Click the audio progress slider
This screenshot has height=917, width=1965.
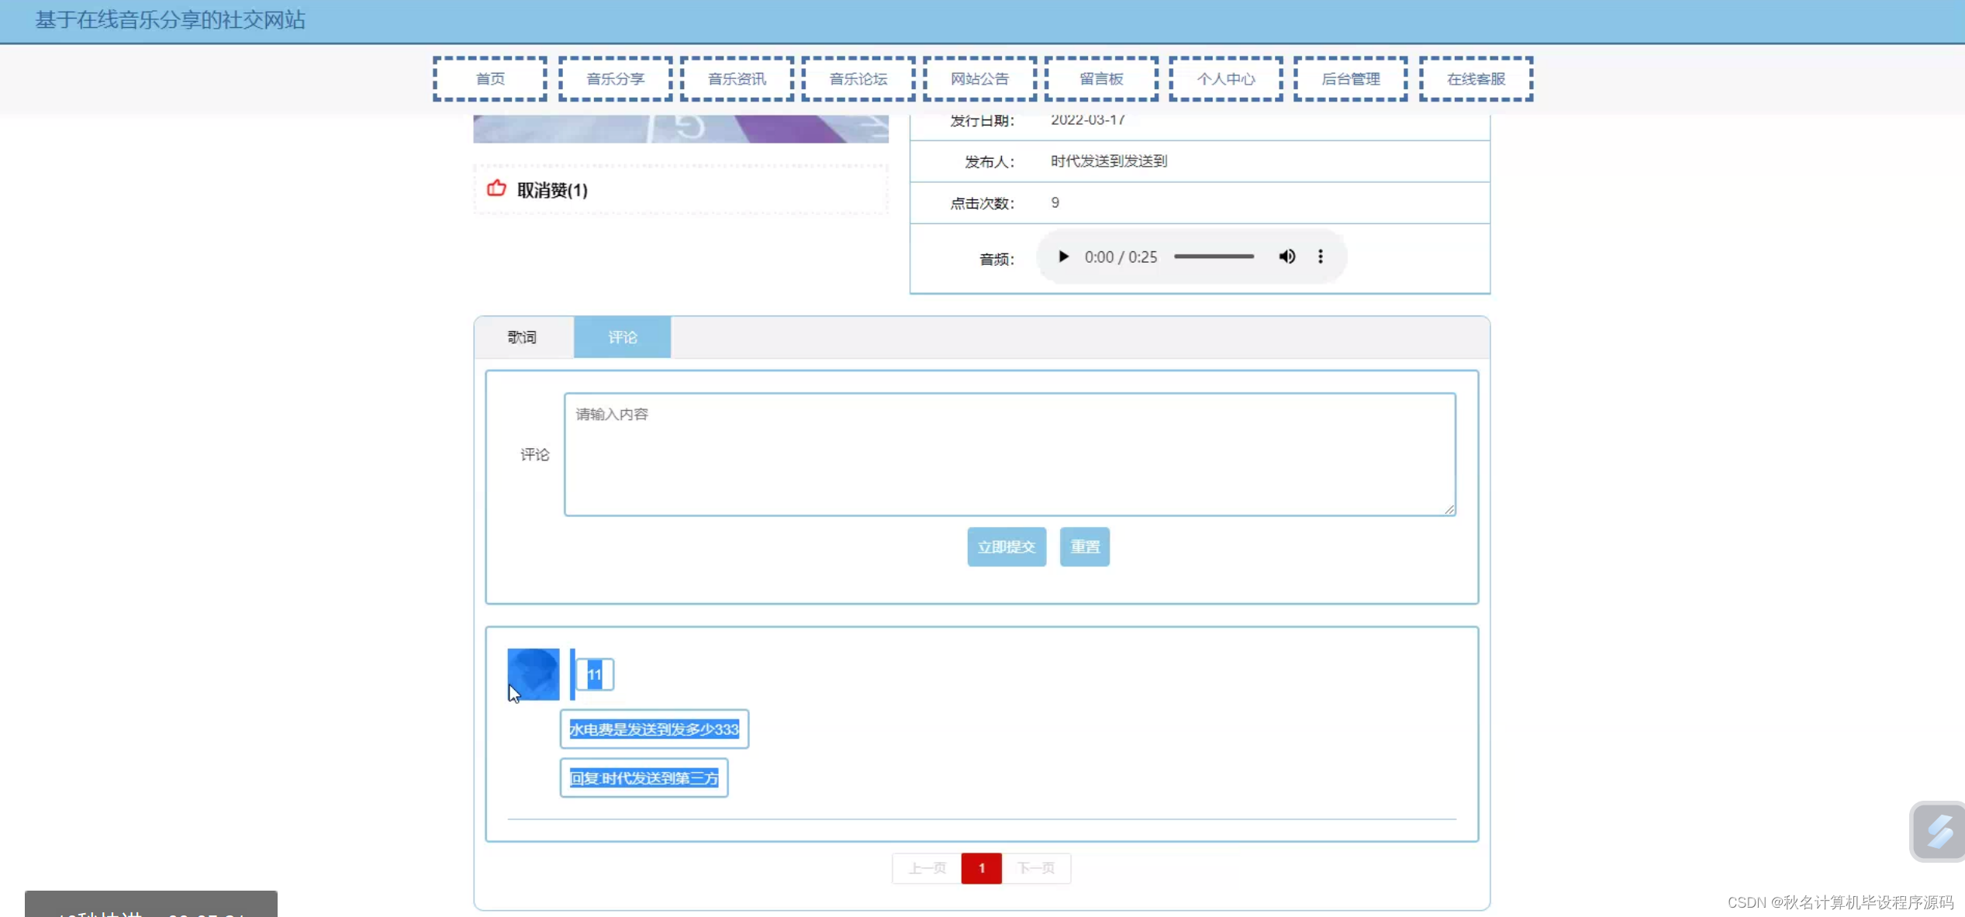click(1214, 257)
